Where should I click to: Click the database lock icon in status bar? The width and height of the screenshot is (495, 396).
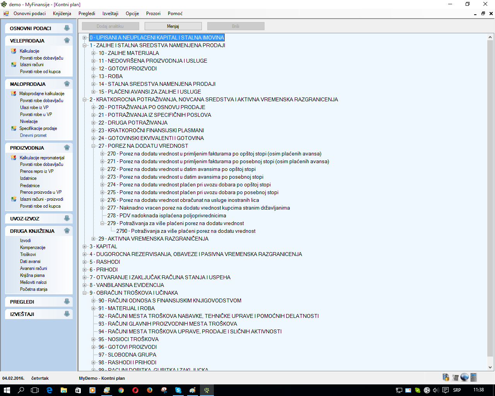pos(446,377)
